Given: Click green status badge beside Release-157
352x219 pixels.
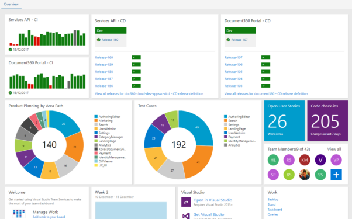Looking at the screenshot, I should pyautogui.click(x=136, y=79).
